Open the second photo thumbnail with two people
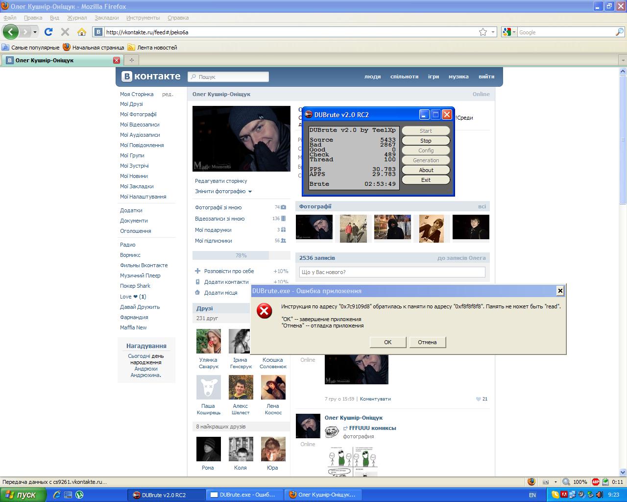Screen dimensions: 627x502 (353, 228)
